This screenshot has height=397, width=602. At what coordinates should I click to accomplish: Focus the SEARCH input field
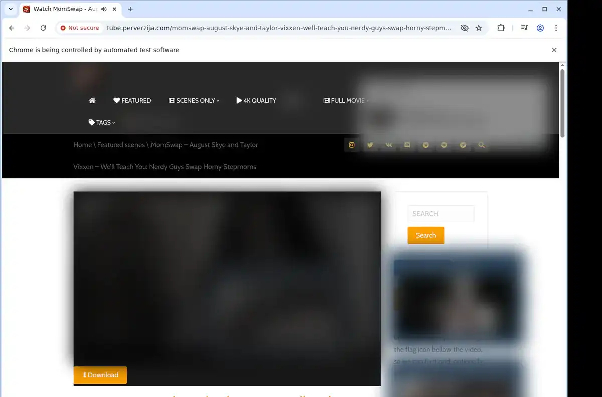tap(440, 214)
